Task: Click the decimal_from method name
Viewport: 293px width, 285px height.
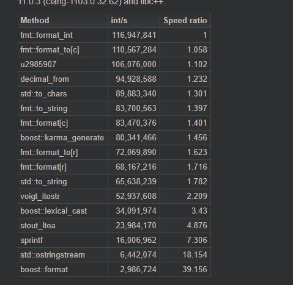Action: (x=45, y=79)
